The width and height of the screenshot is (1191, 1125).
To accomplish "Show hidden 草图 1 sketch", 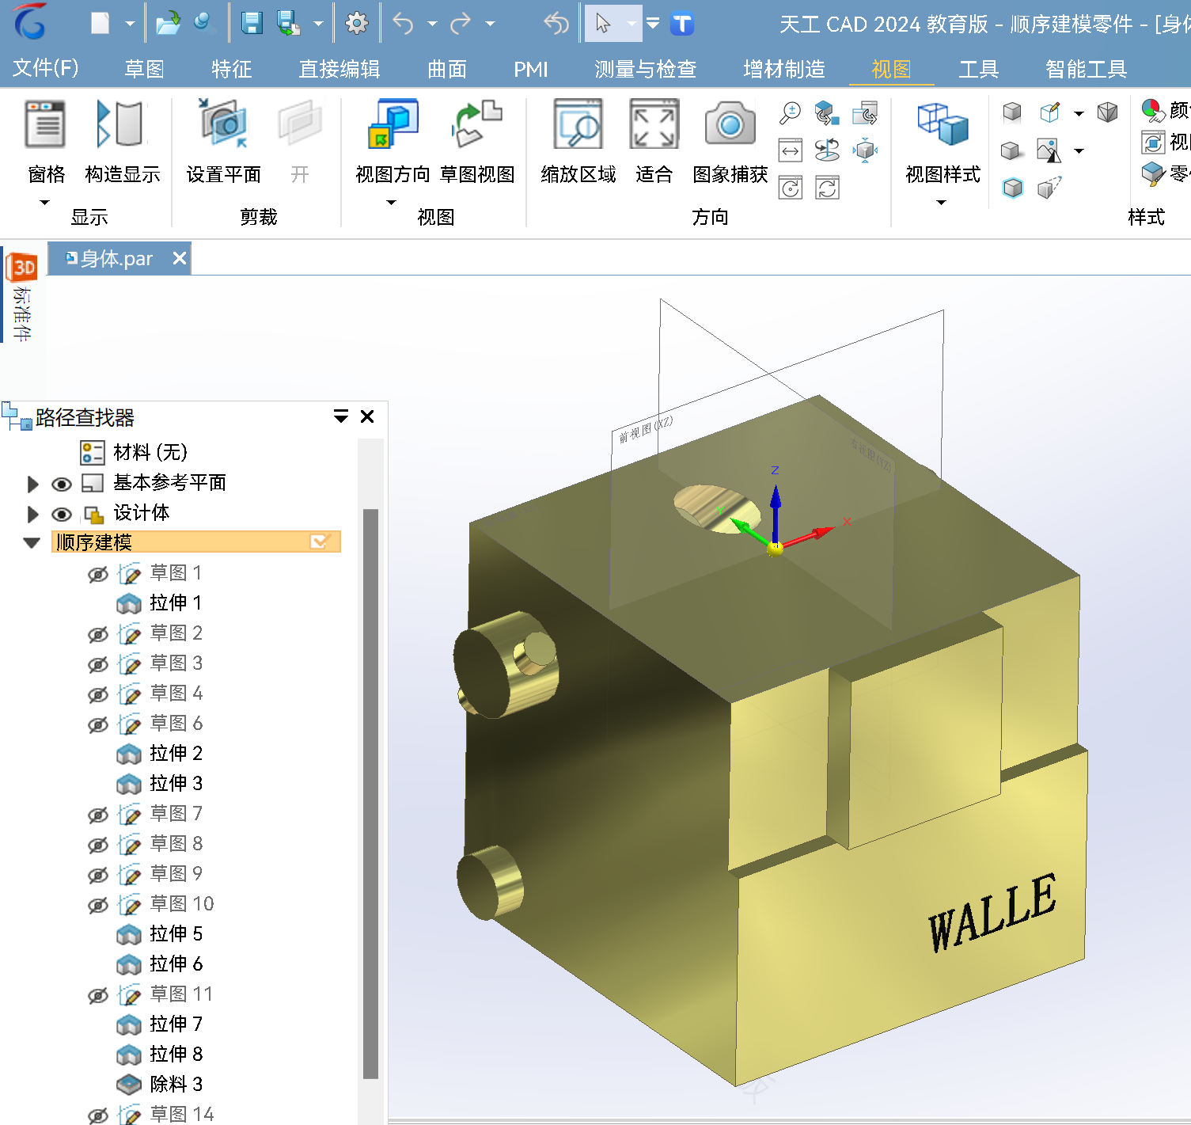I will 98,574.
